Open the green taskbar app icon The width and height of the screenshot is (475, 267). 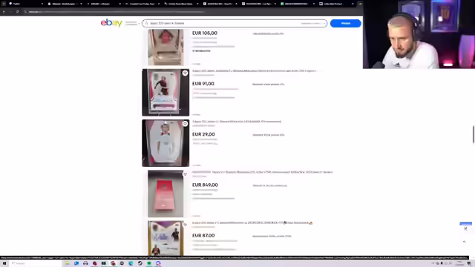click(x=149, y=263)
